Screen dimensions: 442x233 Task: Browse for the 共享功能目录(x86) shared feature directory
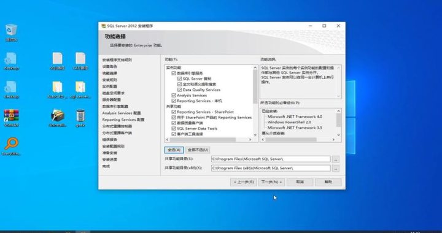click(335, 168)
